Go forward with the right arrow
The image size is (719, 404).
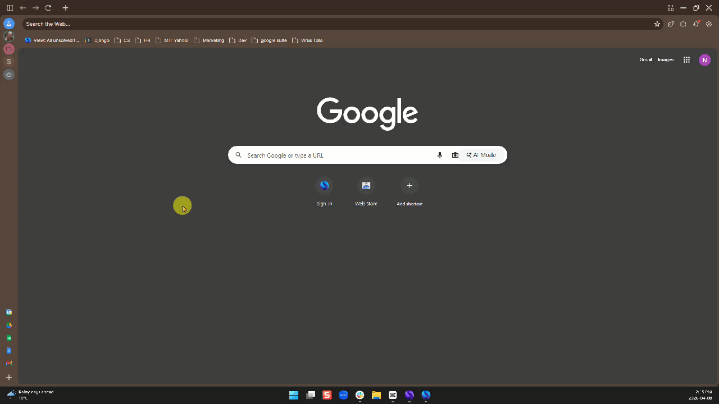click(x=35, y=8)
